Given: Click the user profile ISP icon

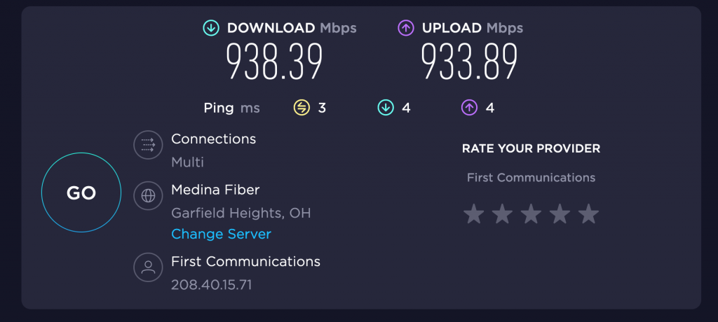Looking at the screenshot, I should pyautogui.click(x=148, y=267).
